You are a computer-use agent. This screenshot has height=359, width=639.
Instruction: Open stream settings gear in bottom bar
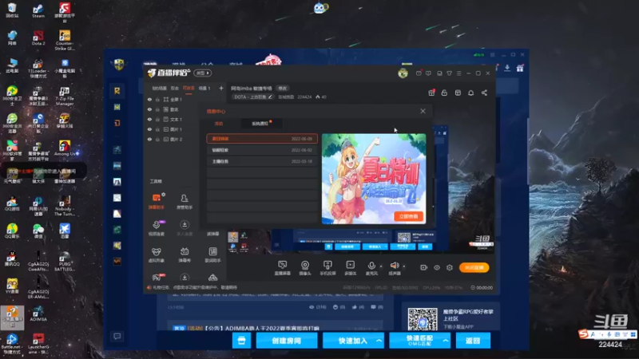450,267
